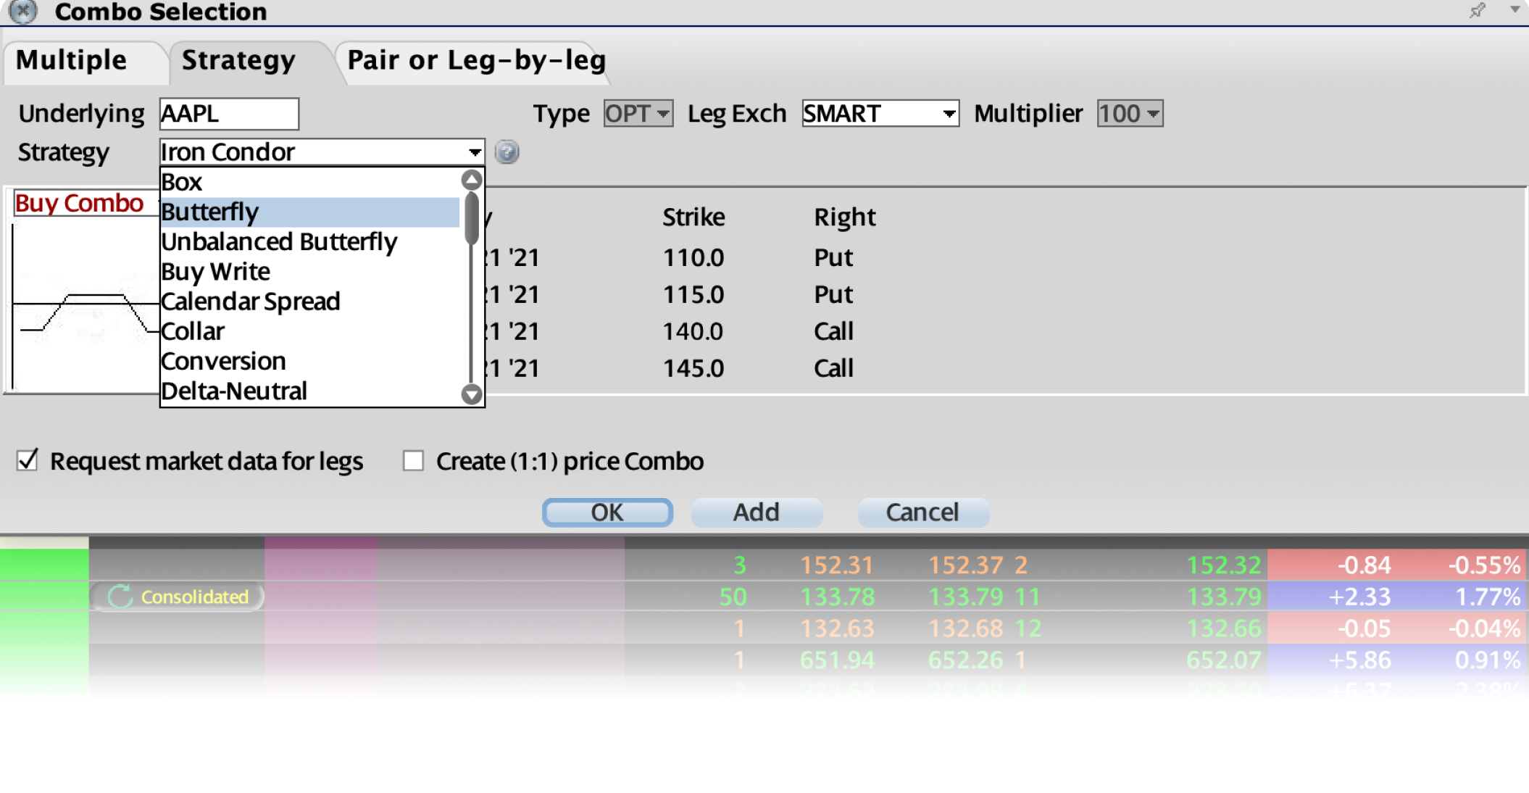Expand the Multiplier 100 dropdown
Image resolution: width=1529 pixels, height=793 pixels.
[1129, 114]
